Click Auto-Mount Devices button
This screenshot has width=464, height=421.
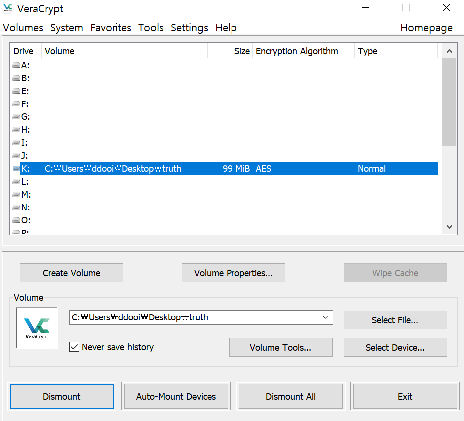(176, 396)
